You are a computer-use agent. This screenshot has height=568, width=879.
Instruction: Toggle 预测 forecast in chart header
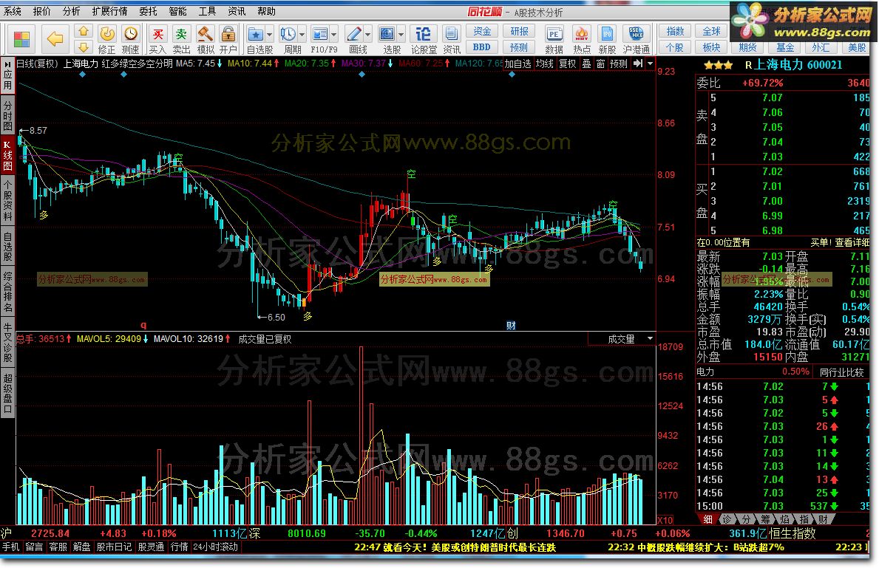click(x=619, y=64)
